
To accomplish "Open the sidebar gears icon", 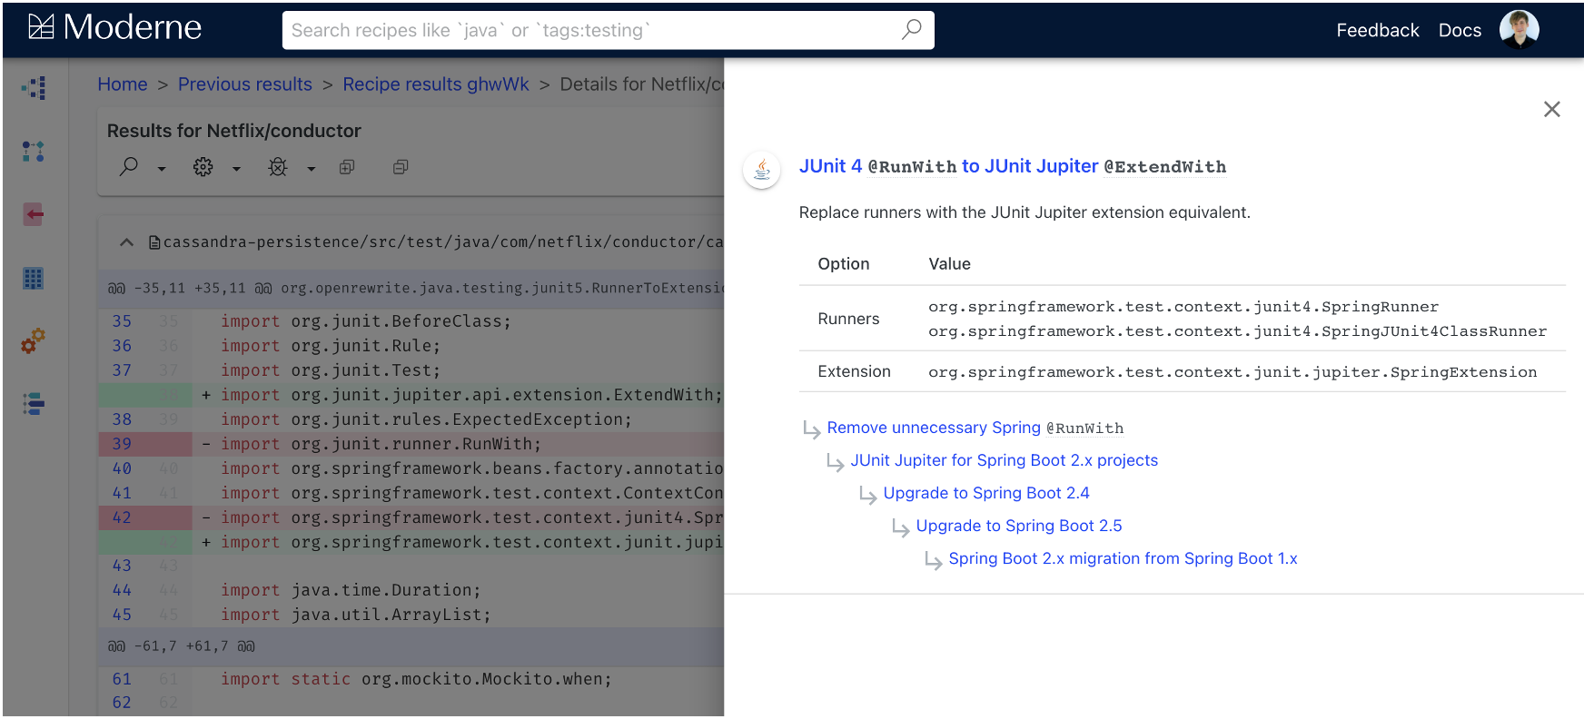I will pos(34,341).
